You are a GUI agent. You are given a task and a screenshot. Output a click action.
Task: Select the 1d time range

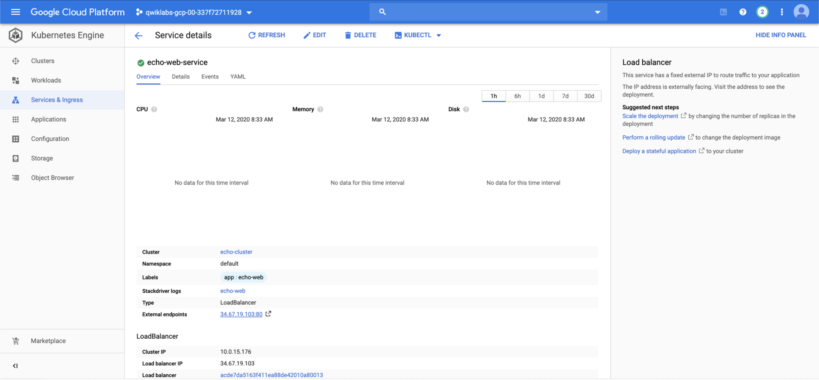point(541,96)
